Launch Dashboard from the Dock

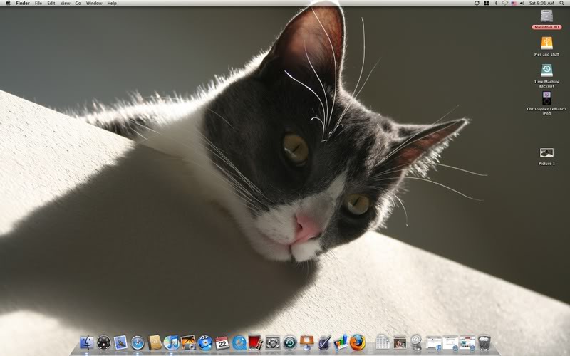(x=104, y=342)
